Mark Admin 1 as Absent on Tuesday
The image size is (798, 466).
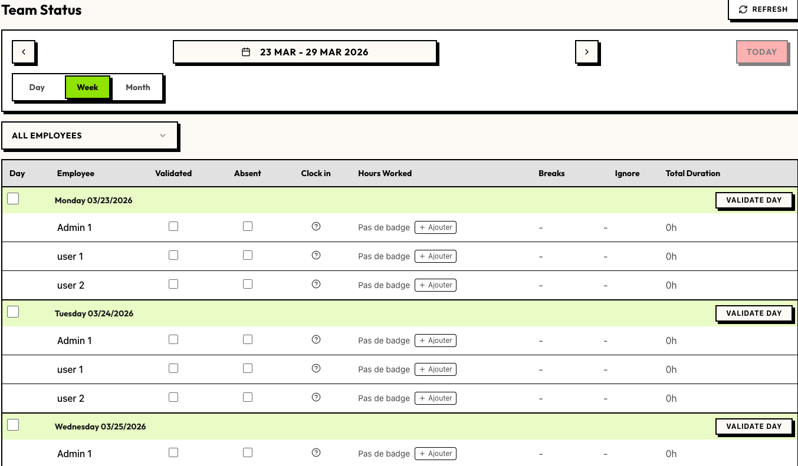click(247, 339)
